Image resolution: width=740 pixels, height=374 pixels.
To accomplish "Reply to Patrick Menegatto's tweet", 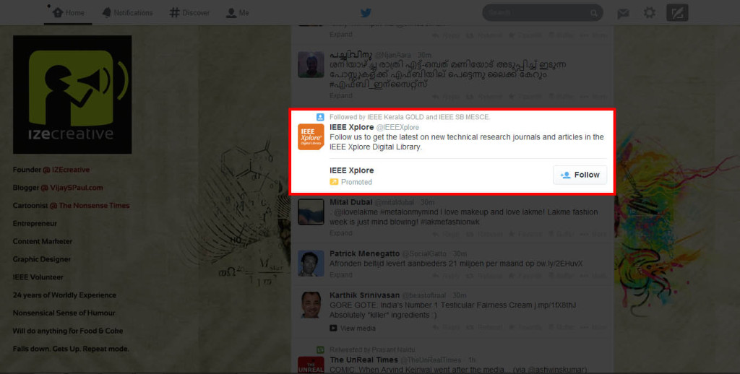I will [x=445, y=275].
